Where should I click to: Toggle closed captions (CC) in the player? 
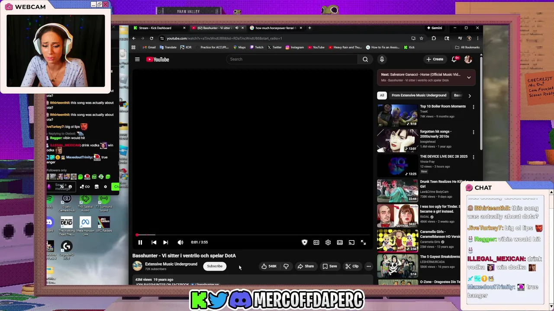(x=316, y=242)
